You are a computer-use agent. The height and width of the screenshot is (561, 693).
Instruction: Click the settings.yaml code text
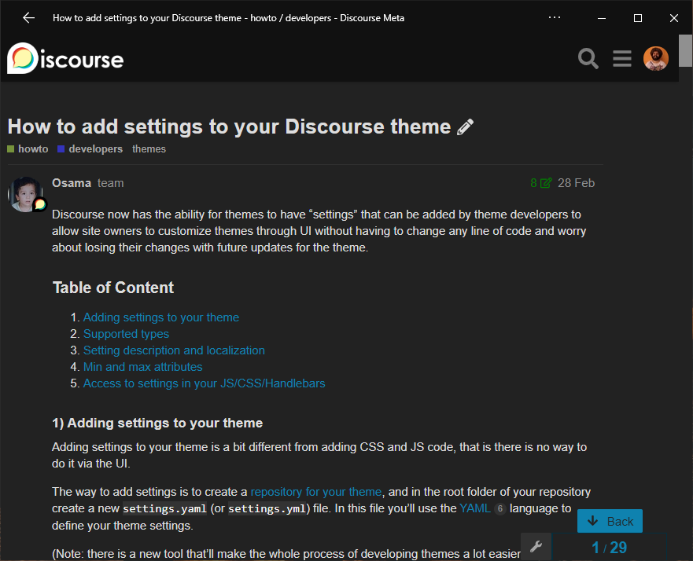(x=164, y=508)
